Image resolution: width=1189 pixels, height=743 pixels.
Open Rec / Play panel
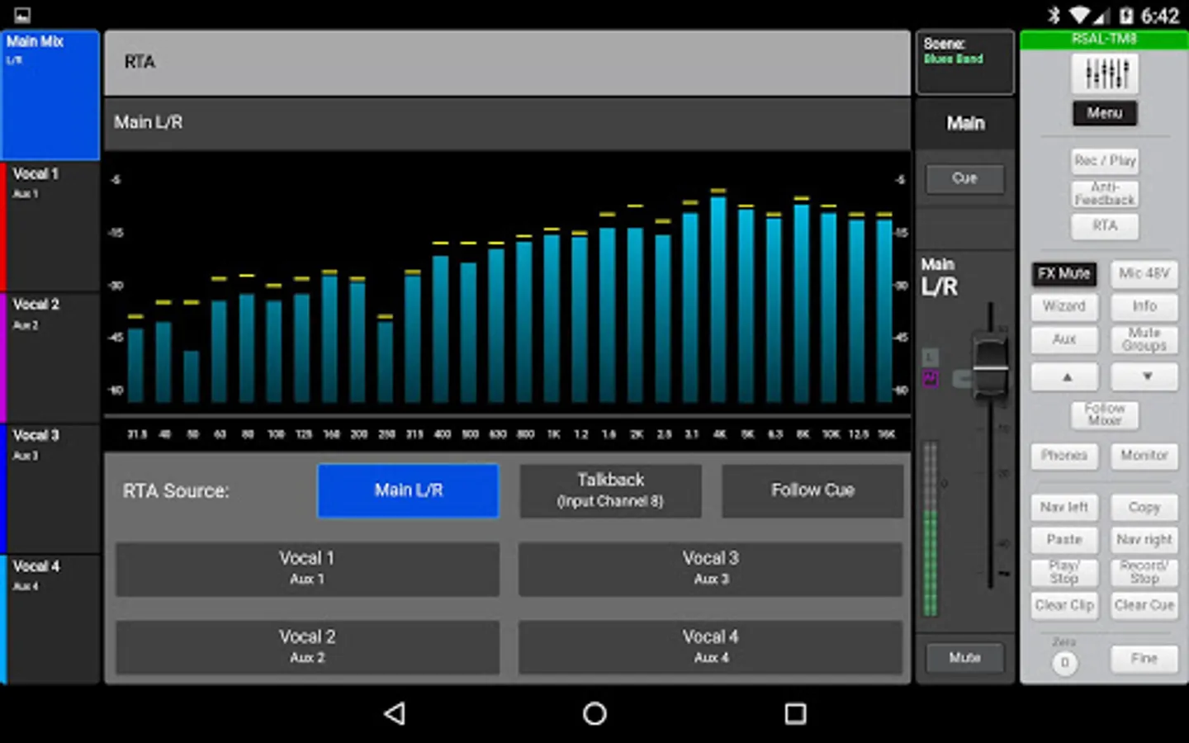(1105, 160)
